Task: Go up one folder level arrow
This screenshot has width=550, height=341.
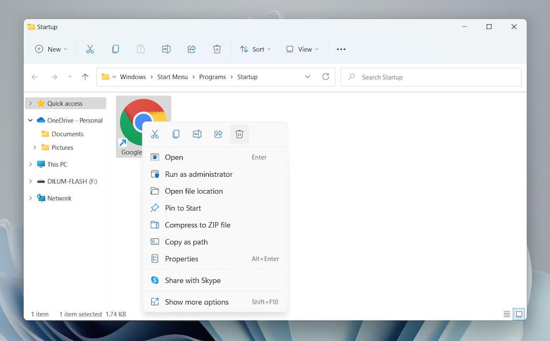Action: 85,77
